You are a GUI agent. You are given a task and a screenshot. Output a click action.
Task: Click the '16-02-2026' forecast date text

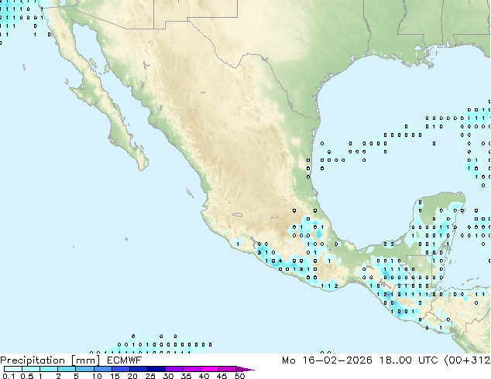(337, 360)
